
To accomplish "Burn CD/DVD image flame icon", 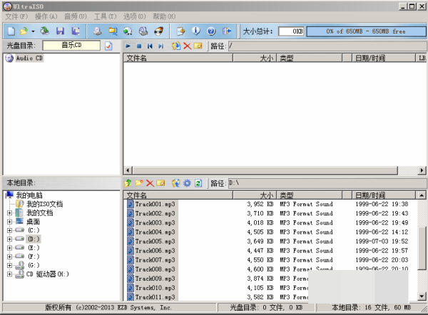I will click(158, 31).
